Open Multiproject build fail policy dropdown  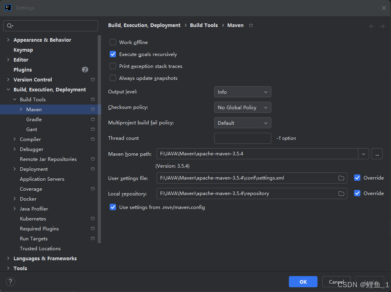[x=243, y=123]
